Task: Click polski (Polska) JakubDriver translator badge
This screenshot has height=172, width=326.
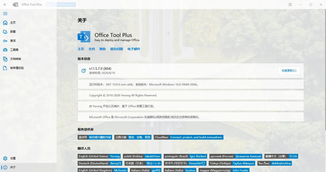Action: tap(142, 156)
